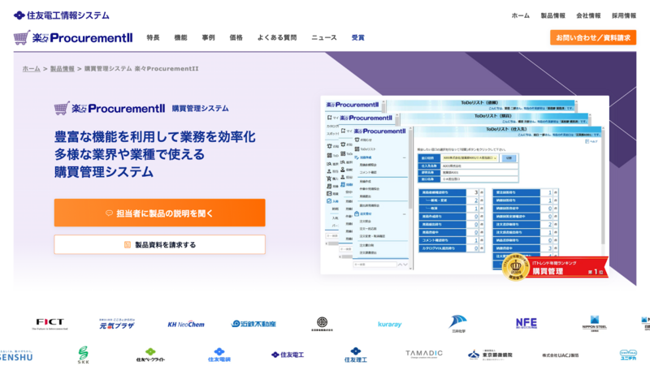Click the KH NeoChem logo
The height and width of the screenshot is (366, 650).
point(186,324)
